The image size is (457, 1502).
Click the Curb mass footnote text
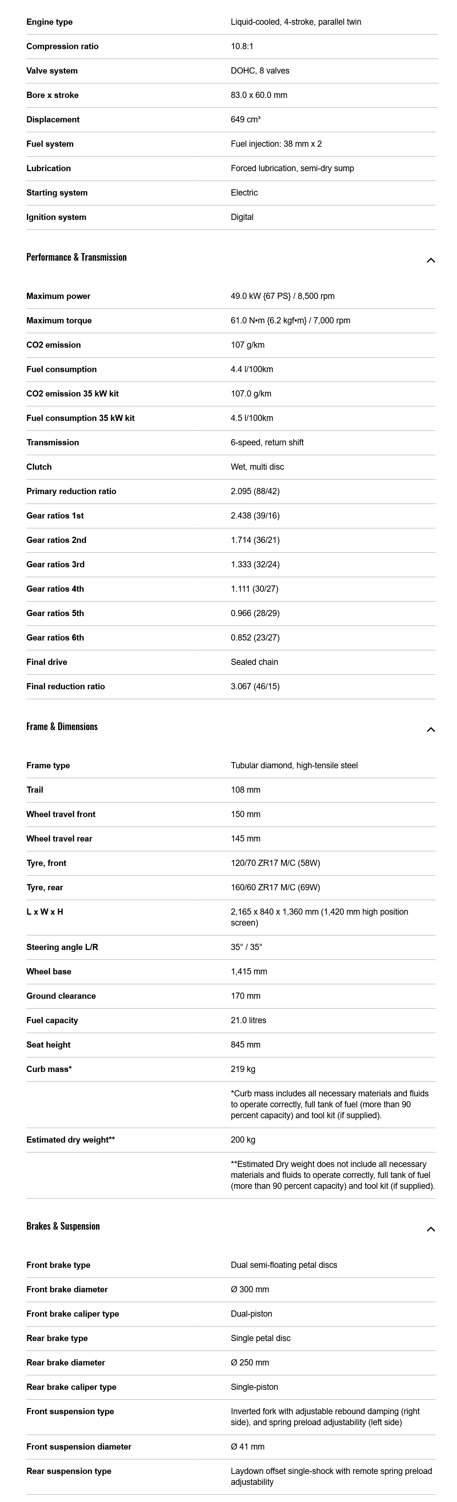pos(329,1104)
